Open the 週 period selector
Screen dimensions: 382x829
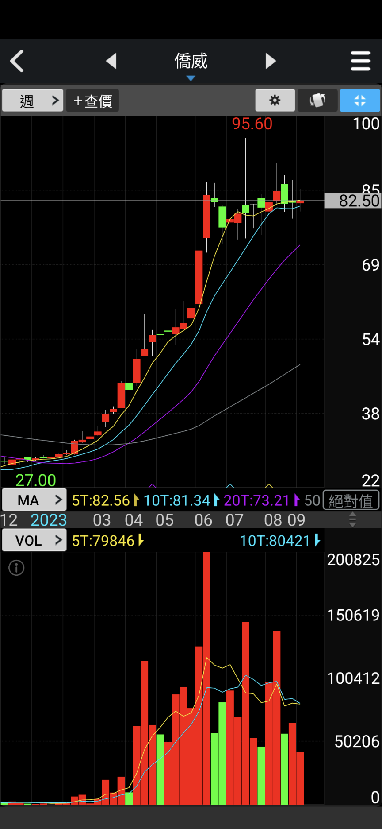point(33,101)
